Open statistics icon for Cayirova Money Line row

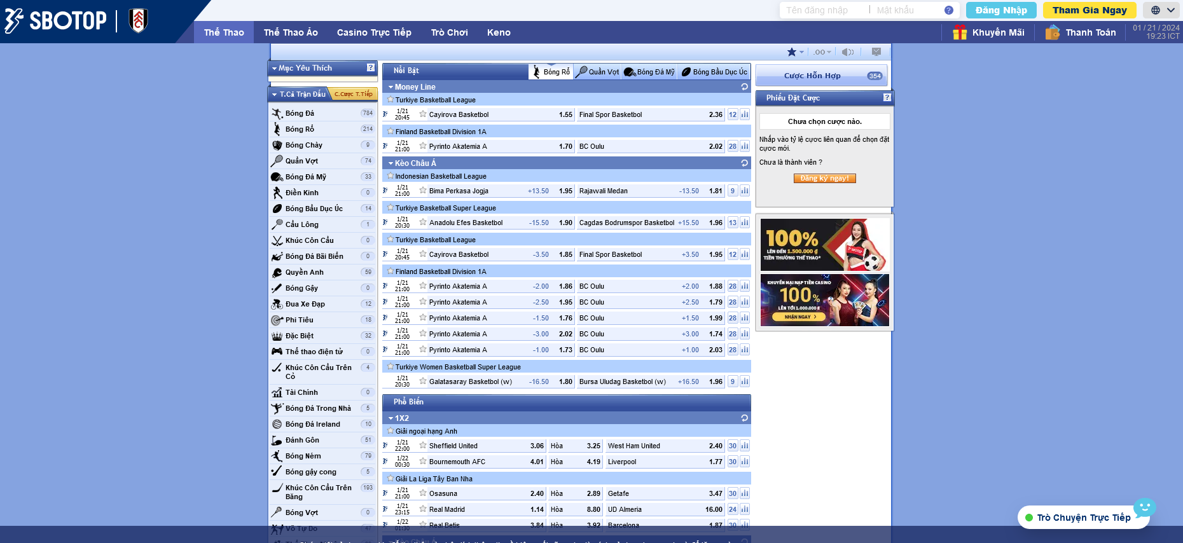pyautogui.click(x=745, y=114)
